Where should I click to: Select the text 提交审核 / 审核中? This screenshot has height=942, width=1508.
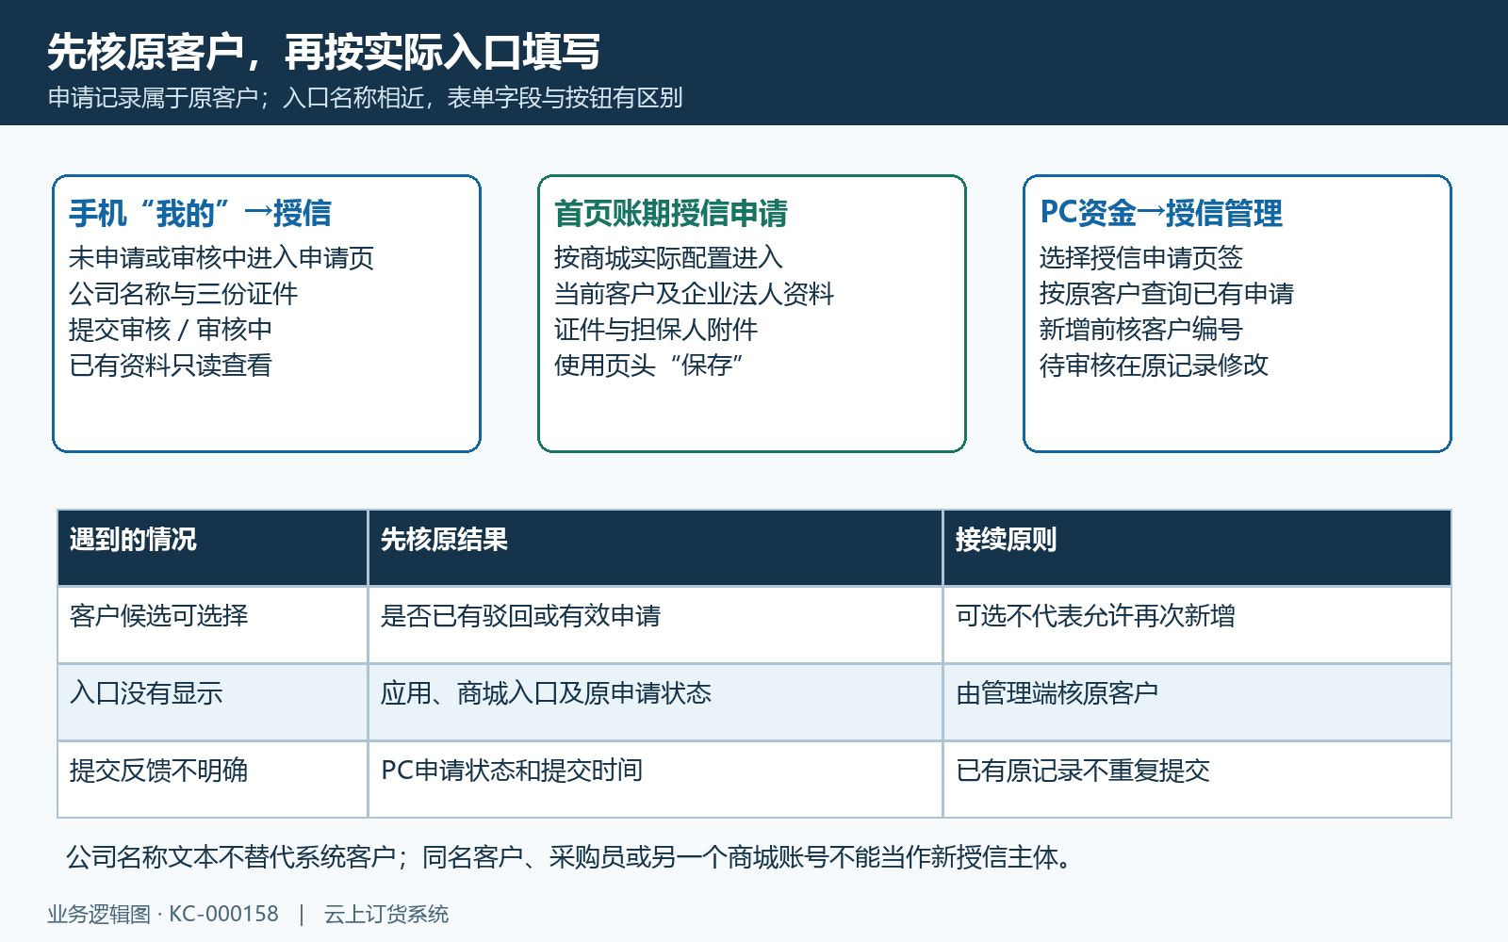point(171,330)
